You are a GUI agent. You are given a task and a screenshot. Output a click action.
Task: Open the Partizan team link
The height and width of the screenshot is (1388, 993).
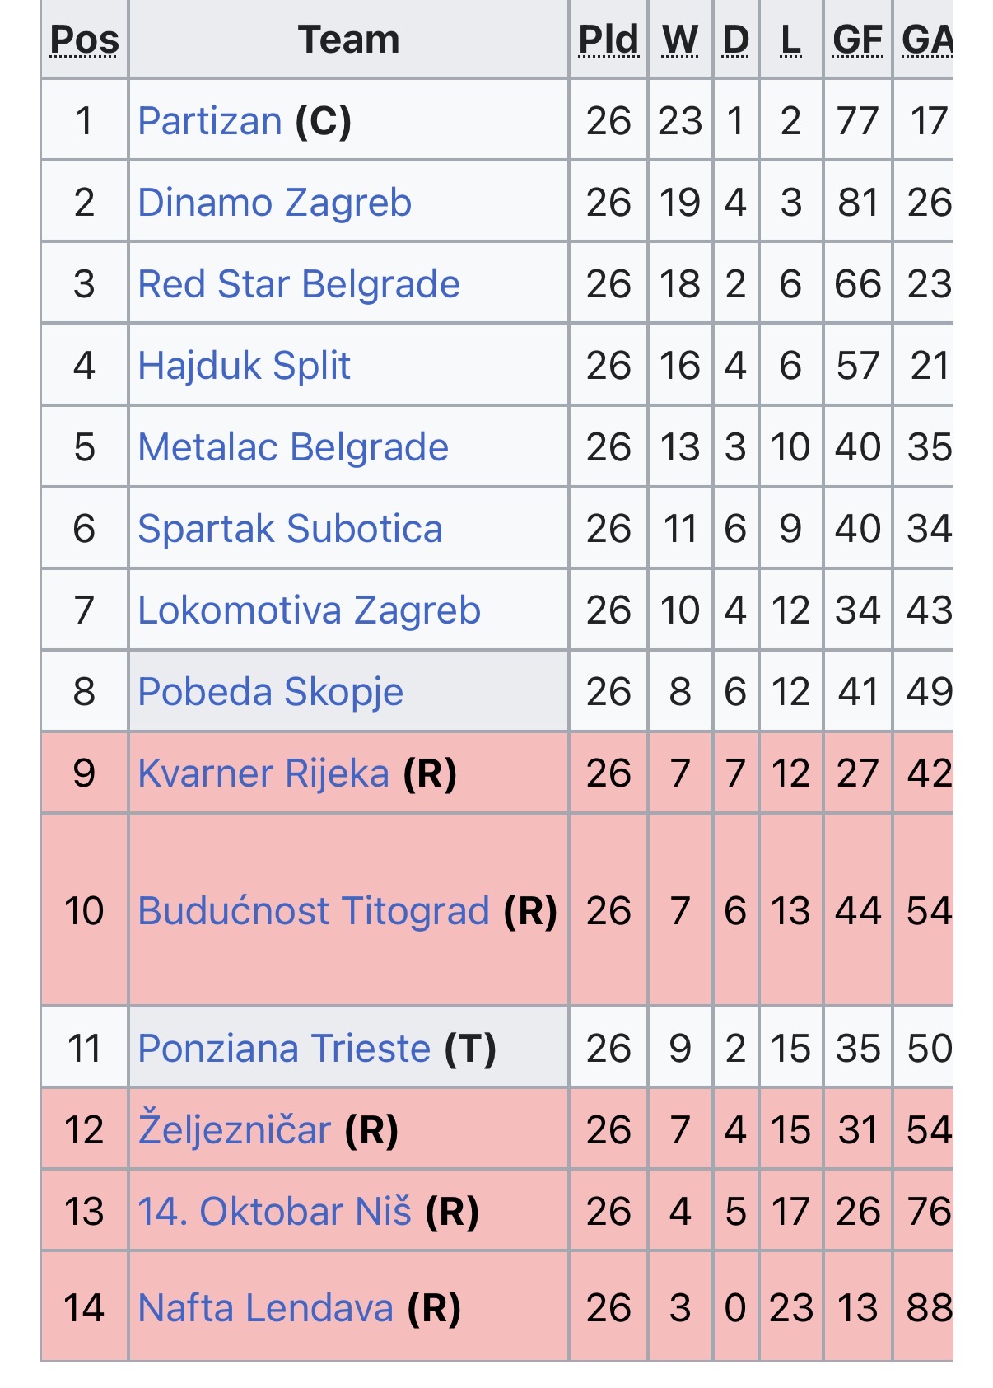(209, 121)
